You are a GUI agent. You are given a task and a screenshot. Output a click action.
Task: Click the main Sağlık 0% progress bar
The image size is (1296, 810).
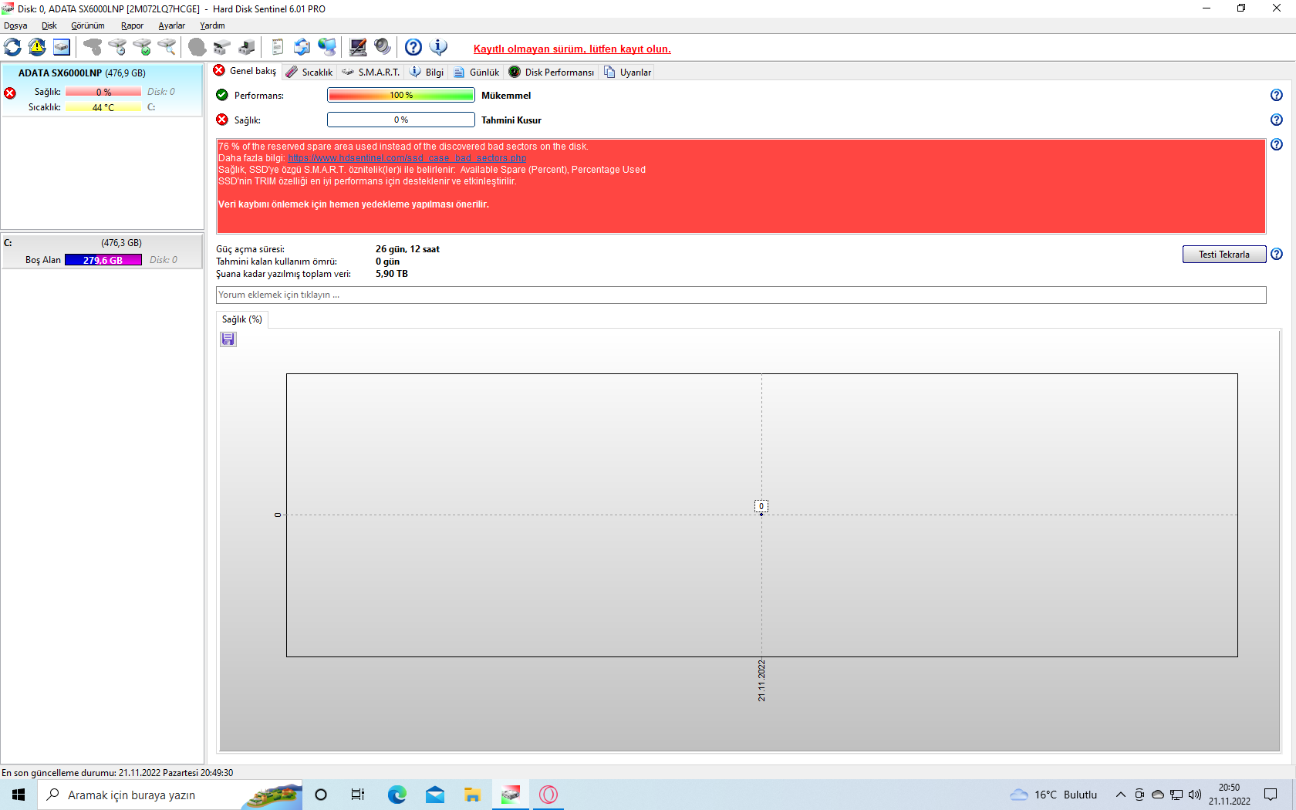[x=401, y=120]
